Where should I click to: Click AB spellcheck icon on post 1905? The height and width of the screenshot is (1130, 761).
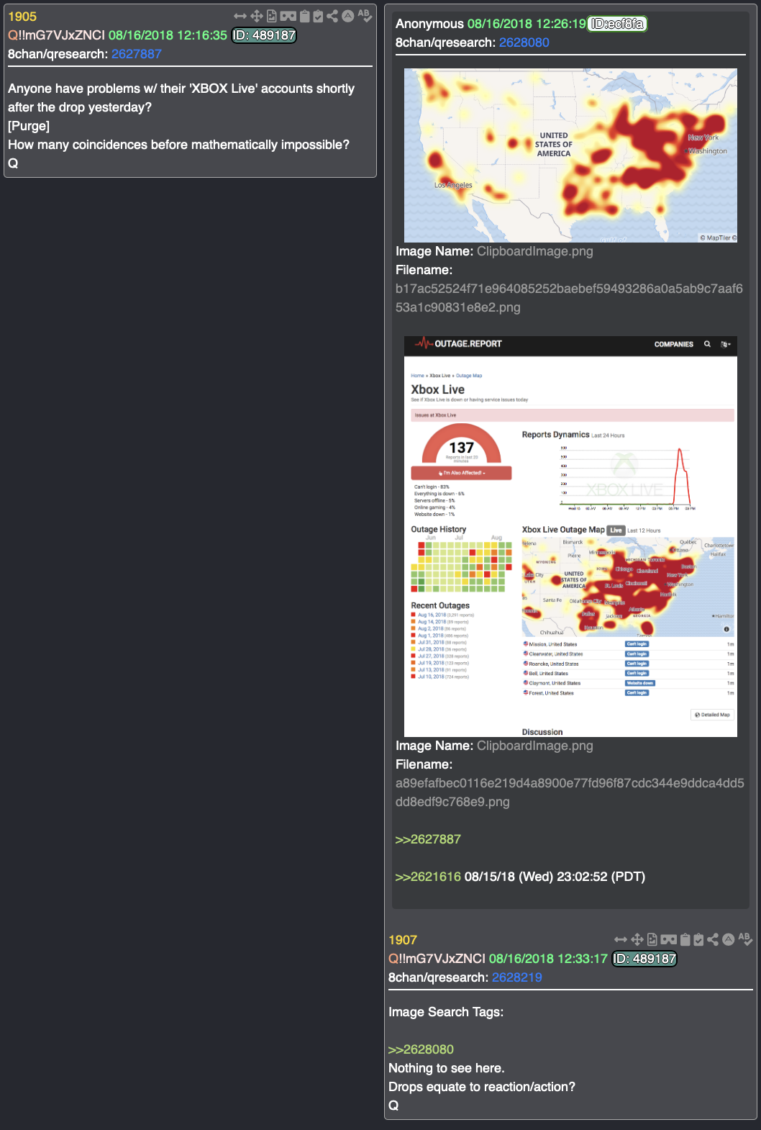coord(365,16)
